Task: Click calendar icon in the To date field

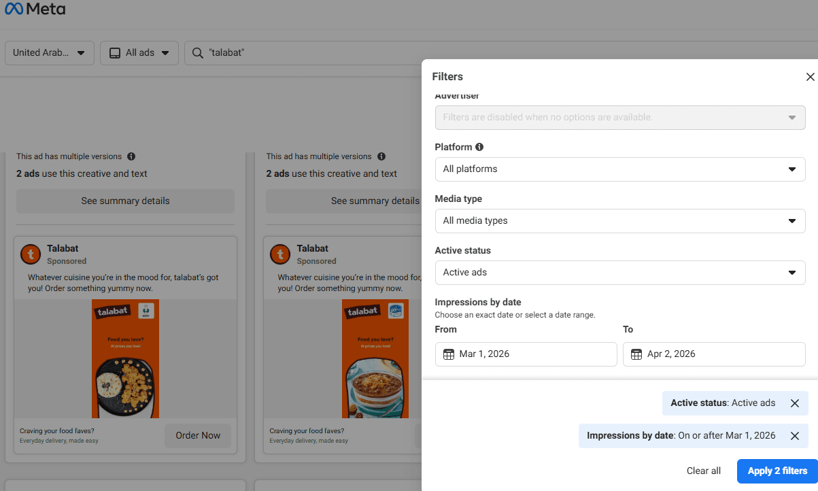Action: pos(636,354)
